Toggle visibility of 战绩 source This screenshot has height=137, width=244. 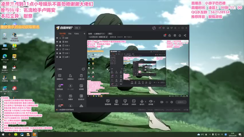(57, 38)
